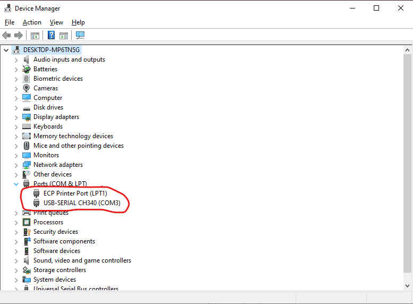
Task: Click the blue Help toolbar icon
Action: 51,36
